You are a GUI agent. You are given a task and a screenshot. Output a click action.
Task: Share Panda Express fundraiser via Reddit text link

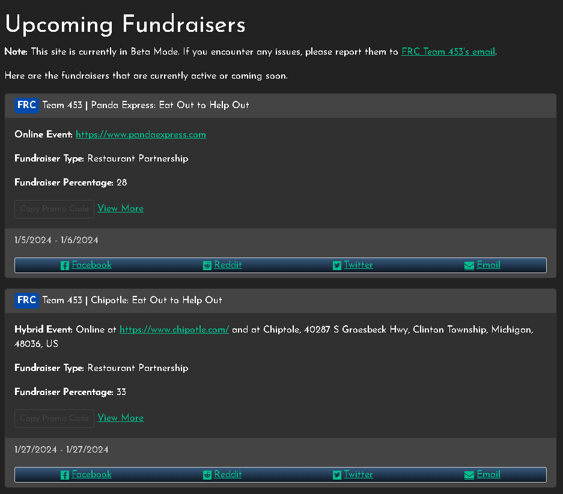point(228,265)
